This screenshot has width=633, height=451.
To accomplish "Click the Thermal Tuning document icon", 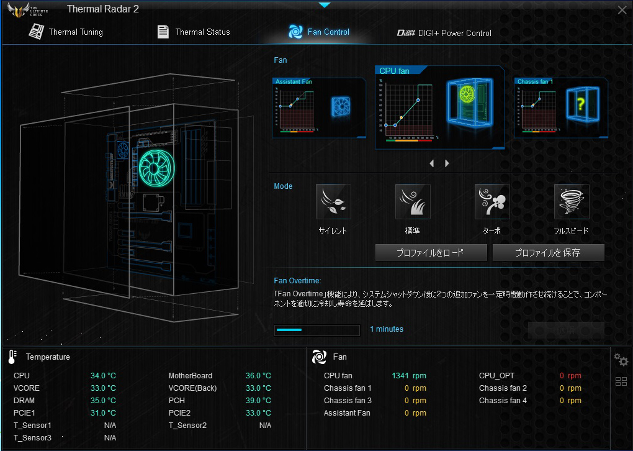I will pyautogui.click(x=36, y=32).
